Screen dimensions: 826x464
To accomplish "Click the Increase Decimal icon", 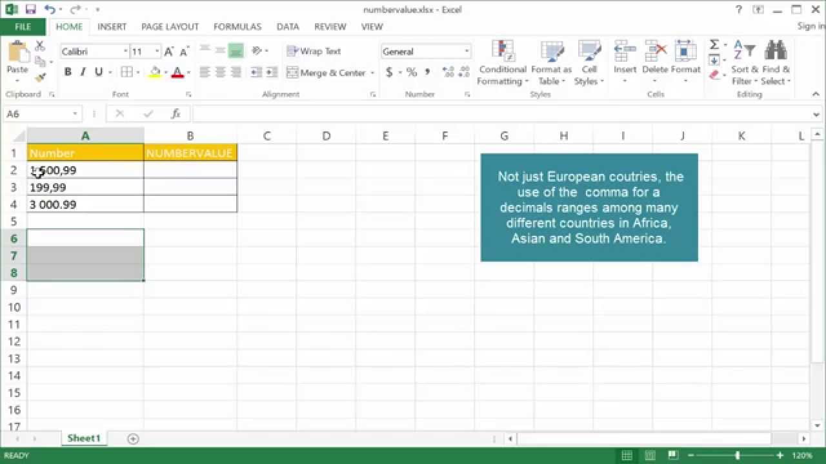I will (x=448, y=72).
